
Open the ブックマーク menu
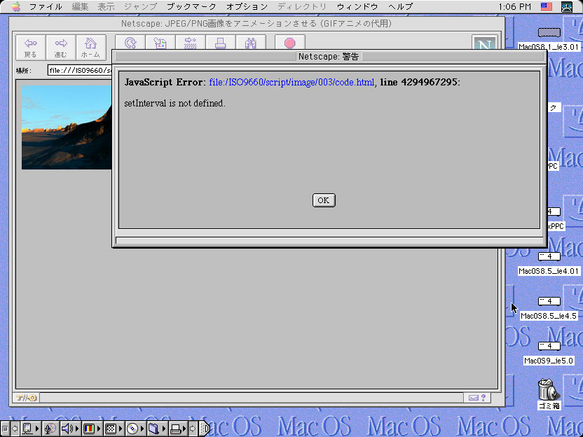191,7
